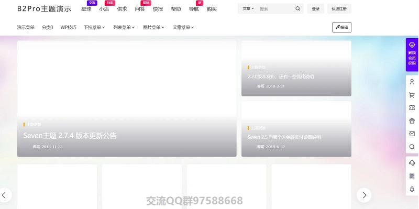Click 主题更新 tag above Seven 2.7.4 article

coord(34,125)
